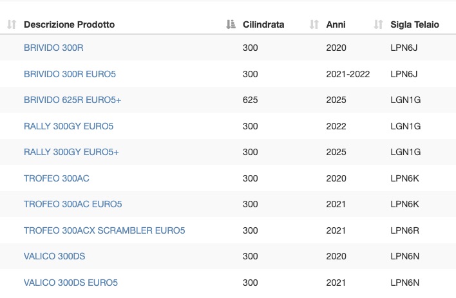Click sort arrows left of Sigla Telaio

pyautogui.click(x=378, y=24)
